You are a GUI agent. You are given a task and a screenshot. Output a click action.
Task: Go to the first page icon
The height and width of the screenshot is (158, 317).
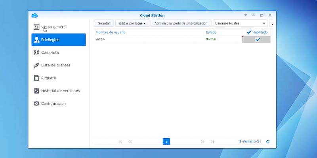[120, 142]
